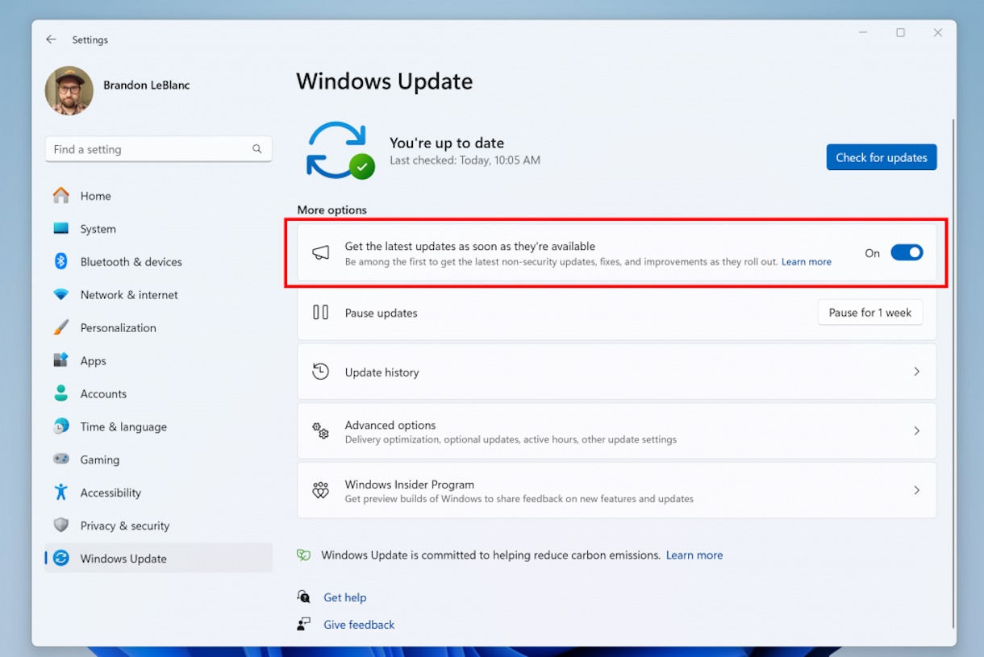Open the Home settings page

[x=96, y=196]
